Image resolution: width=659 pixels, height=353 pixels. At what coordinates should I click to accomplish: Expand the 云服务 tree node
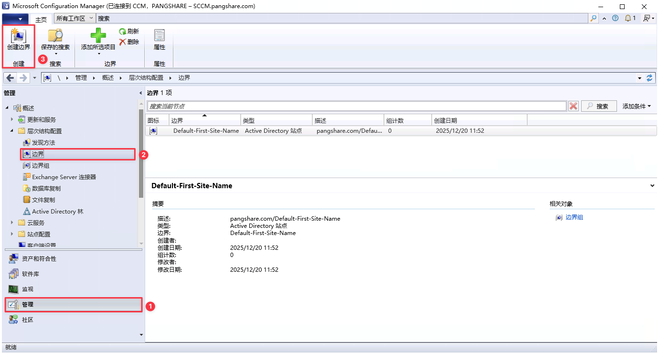coord(12,223)
